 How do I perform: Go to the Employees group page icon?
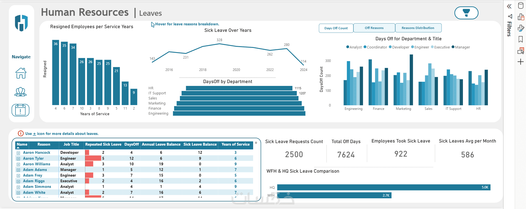pos(21,92)
